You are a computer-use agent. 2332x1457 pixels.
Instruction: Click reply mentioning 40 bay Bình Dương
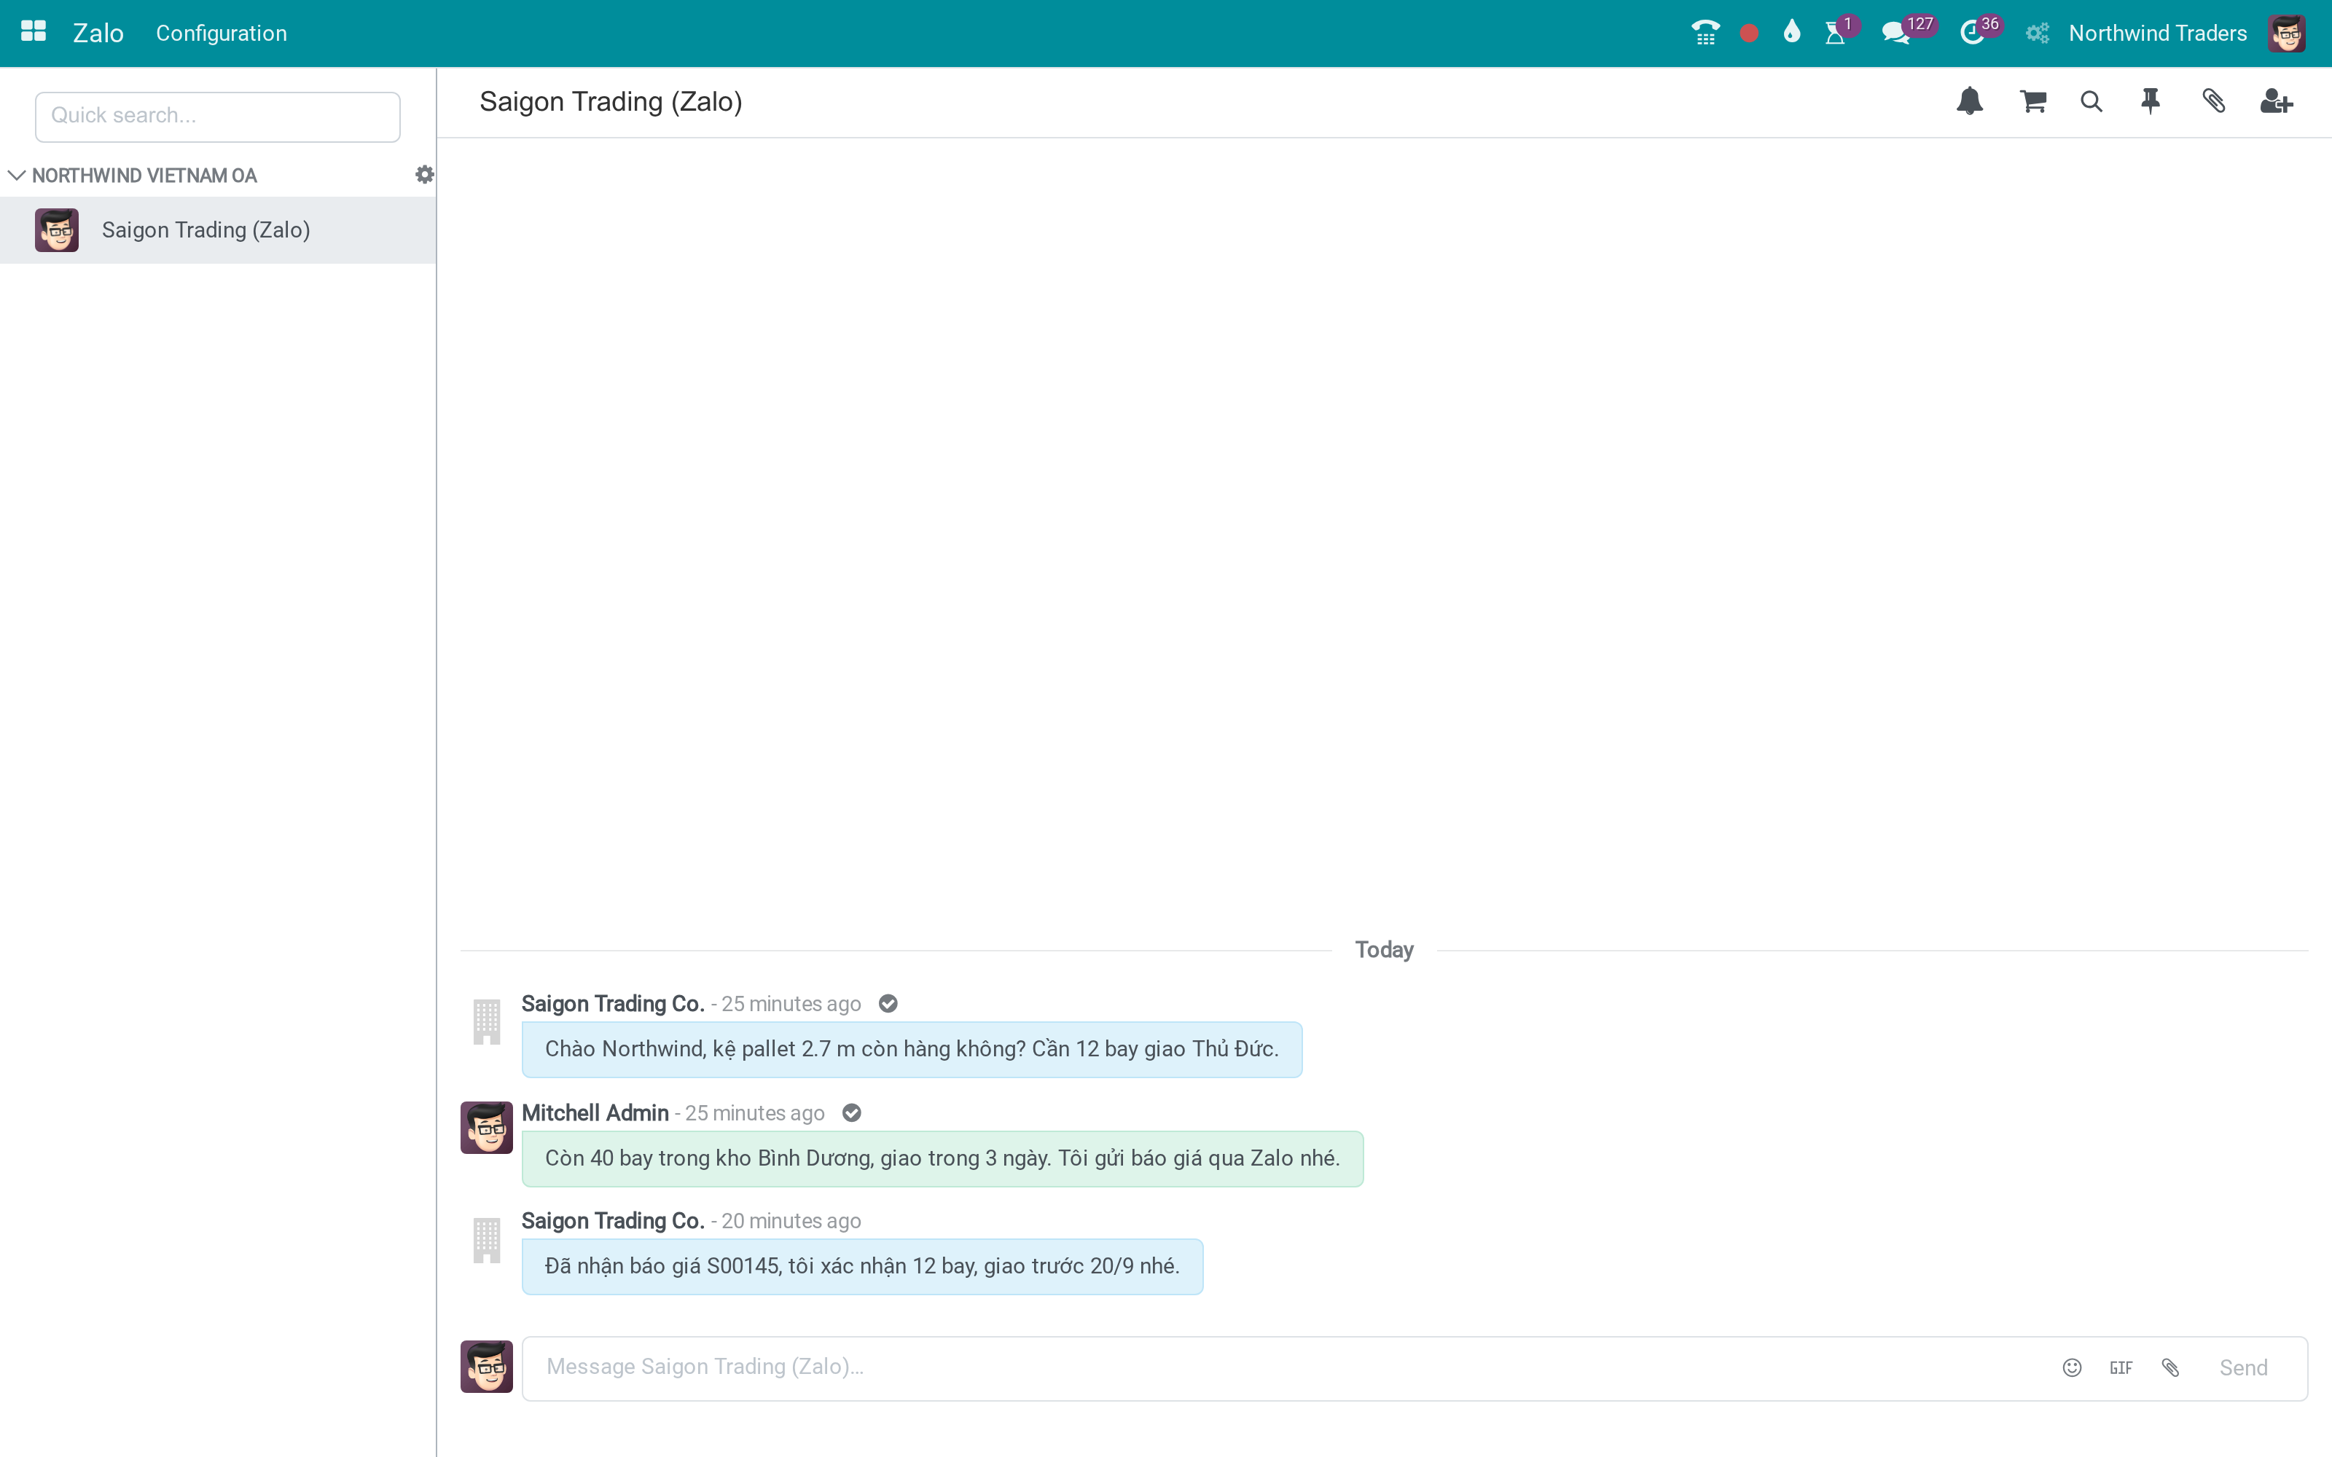click(942, 1158)
